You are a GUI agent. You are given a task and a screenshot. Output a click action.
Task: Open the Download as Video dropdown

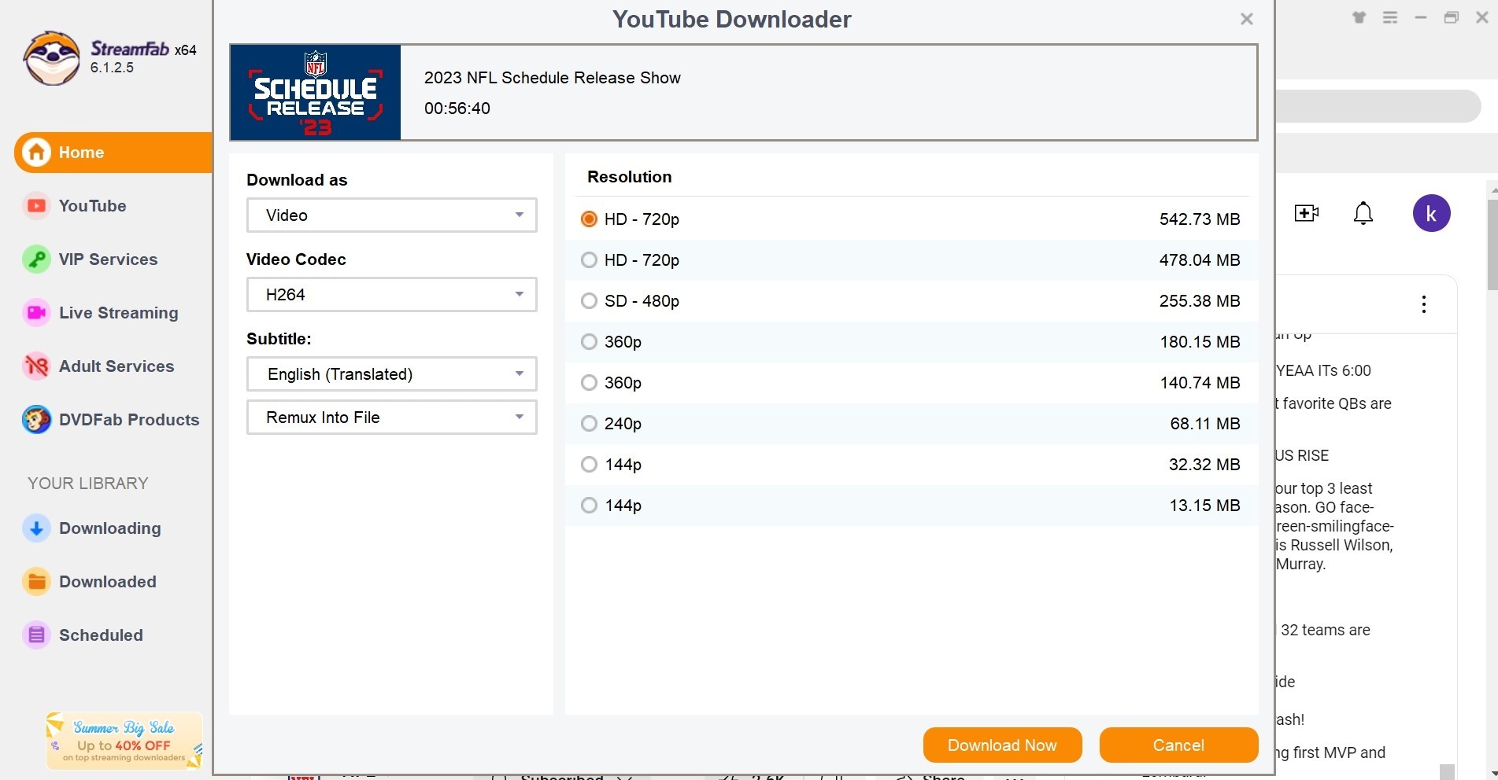pyautogui.click(x=392, y=215)
